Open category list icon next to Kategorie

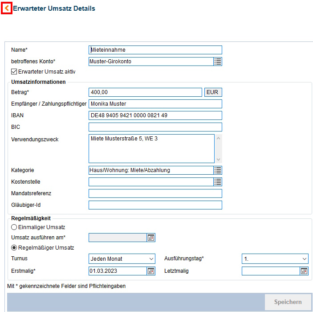[217, 170]
